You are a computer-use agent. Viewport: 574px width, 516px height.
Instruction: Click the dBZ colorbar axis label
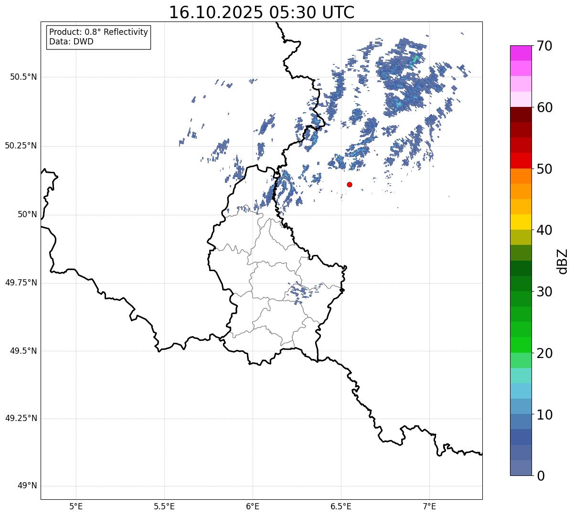pos(563,261)
